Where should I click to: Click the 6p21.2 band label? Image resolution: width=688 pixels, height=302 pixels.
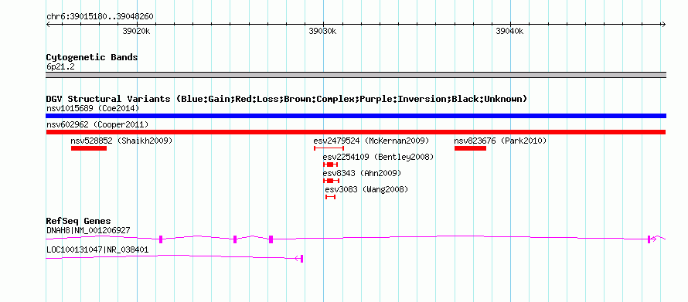[60, 67]
